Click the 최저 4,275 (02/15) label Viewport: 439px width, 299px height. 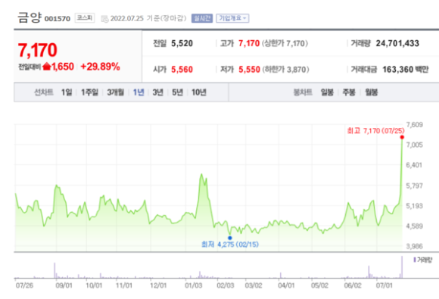tap(230, 244)
